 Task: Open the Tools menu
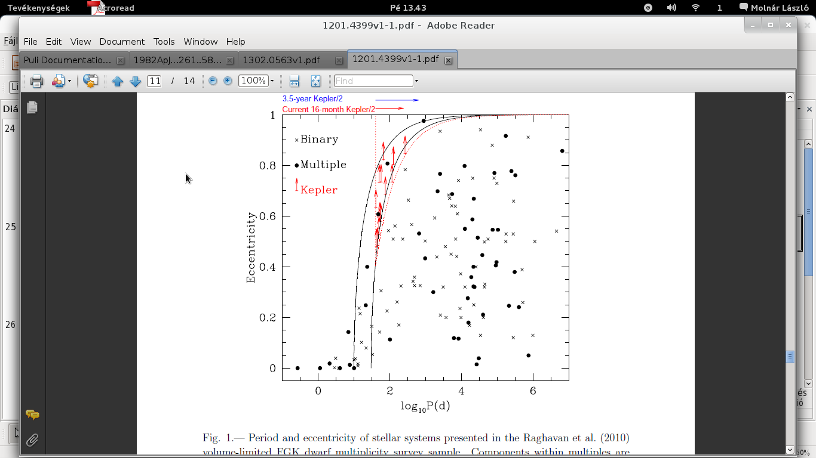tap(164, 42)
